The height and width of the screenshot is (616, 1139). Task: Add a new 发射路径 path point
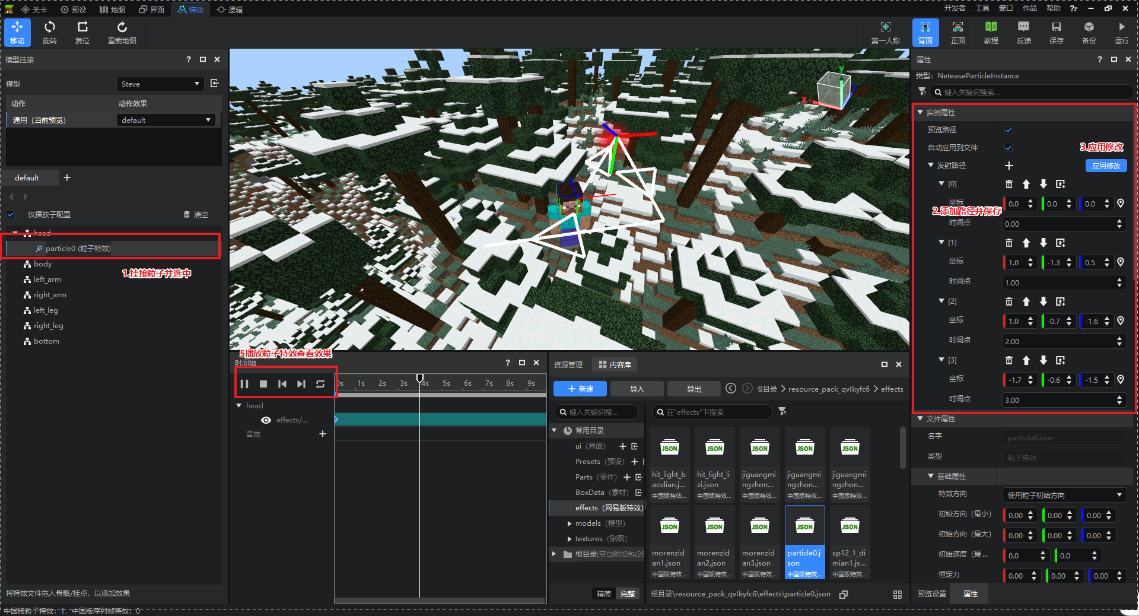point(1009,166)
